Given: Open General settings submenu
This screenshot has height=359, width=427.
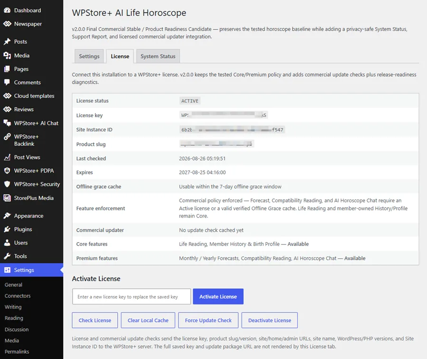Looking at the screenshot, I should pos(13,285).
